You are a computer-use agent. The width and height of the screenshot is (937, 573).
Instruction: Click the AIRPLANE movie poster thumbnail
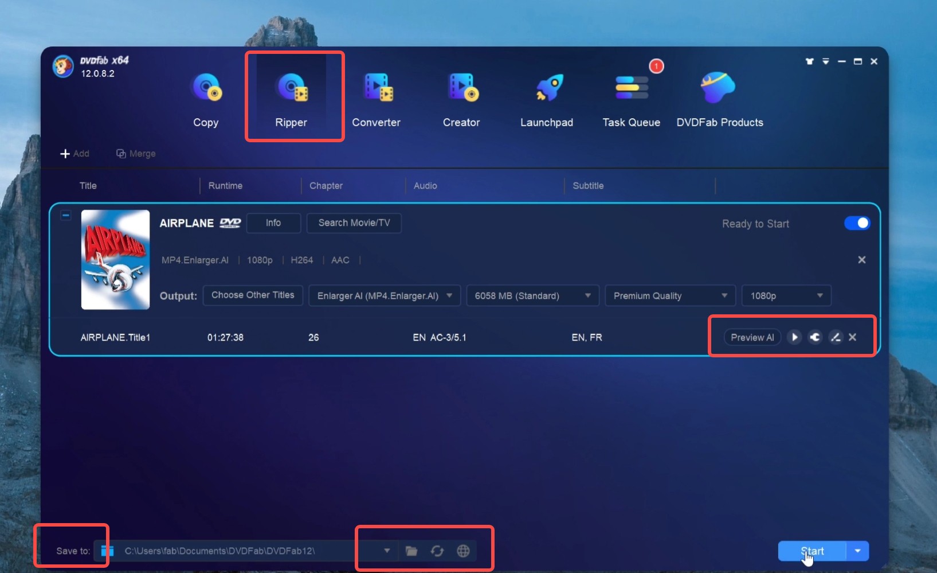click(115, 260)
